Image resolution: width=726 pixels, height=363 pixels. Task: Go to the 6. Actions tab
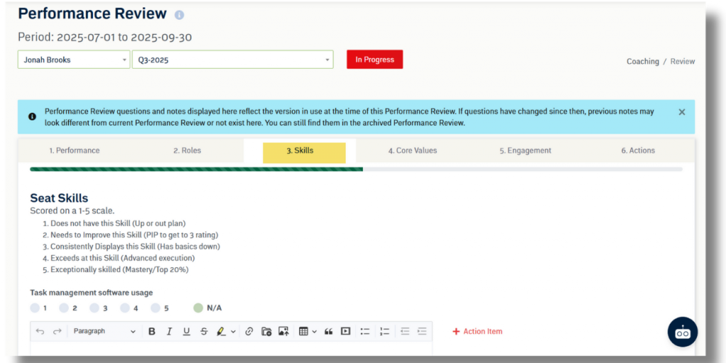[x=638, y=150]
